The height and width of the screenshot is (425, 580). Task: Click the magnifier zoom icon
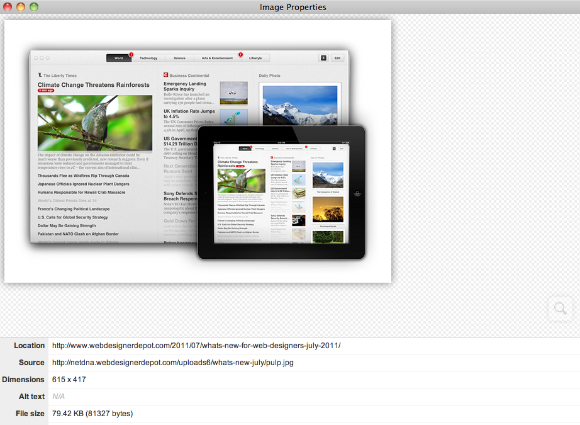[x=560, y=308]
